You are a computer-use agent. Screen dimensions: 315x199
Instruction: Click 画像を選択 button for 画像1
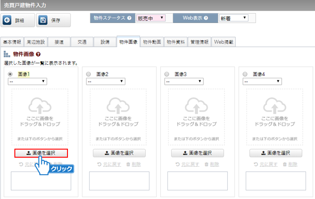click(x=41, y=153)
